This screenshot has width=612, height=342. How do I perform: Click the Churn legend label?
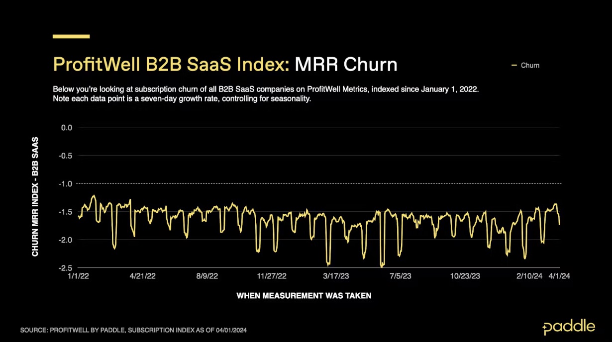click(530, 66)
